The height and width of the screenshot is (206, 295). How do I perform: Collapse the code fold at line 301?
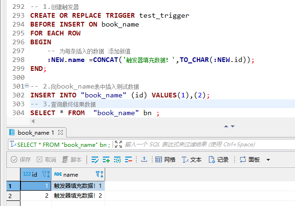[27, 87]
